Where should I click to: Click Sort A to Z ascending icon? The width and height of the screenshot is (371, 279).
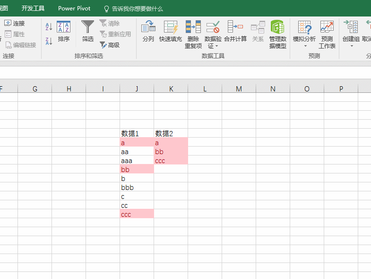(x=49, y=27)
